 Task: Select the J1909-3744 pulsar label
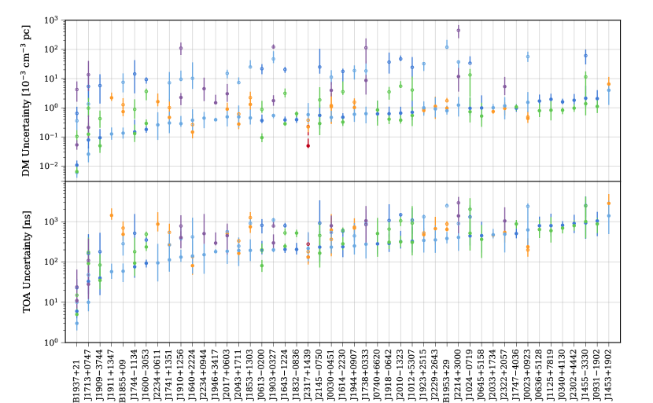point(100,372)
